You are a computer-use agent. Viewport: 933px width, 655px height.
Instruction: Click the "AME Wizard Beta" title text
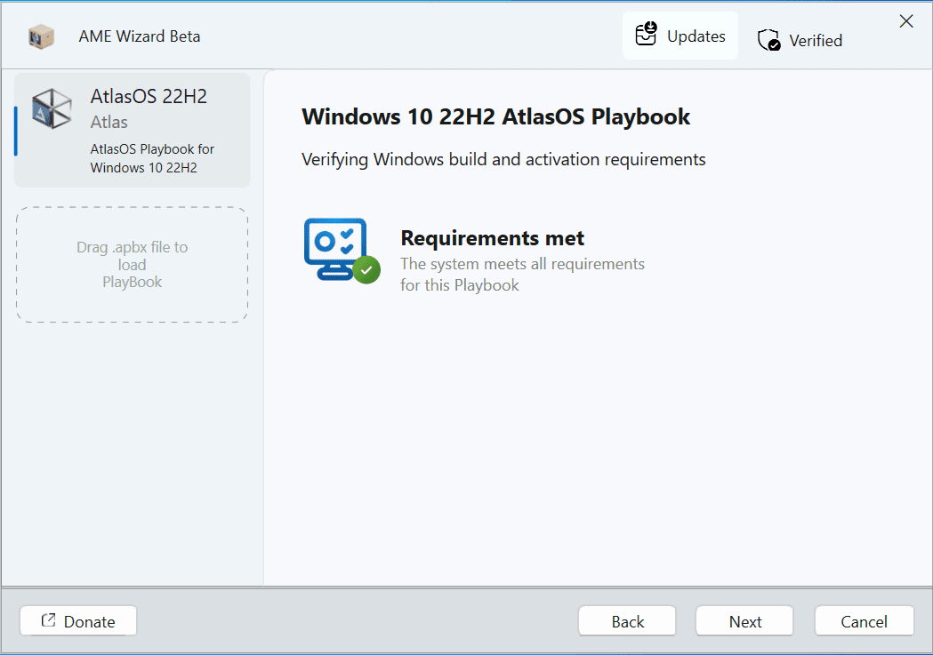coord(140,36)
